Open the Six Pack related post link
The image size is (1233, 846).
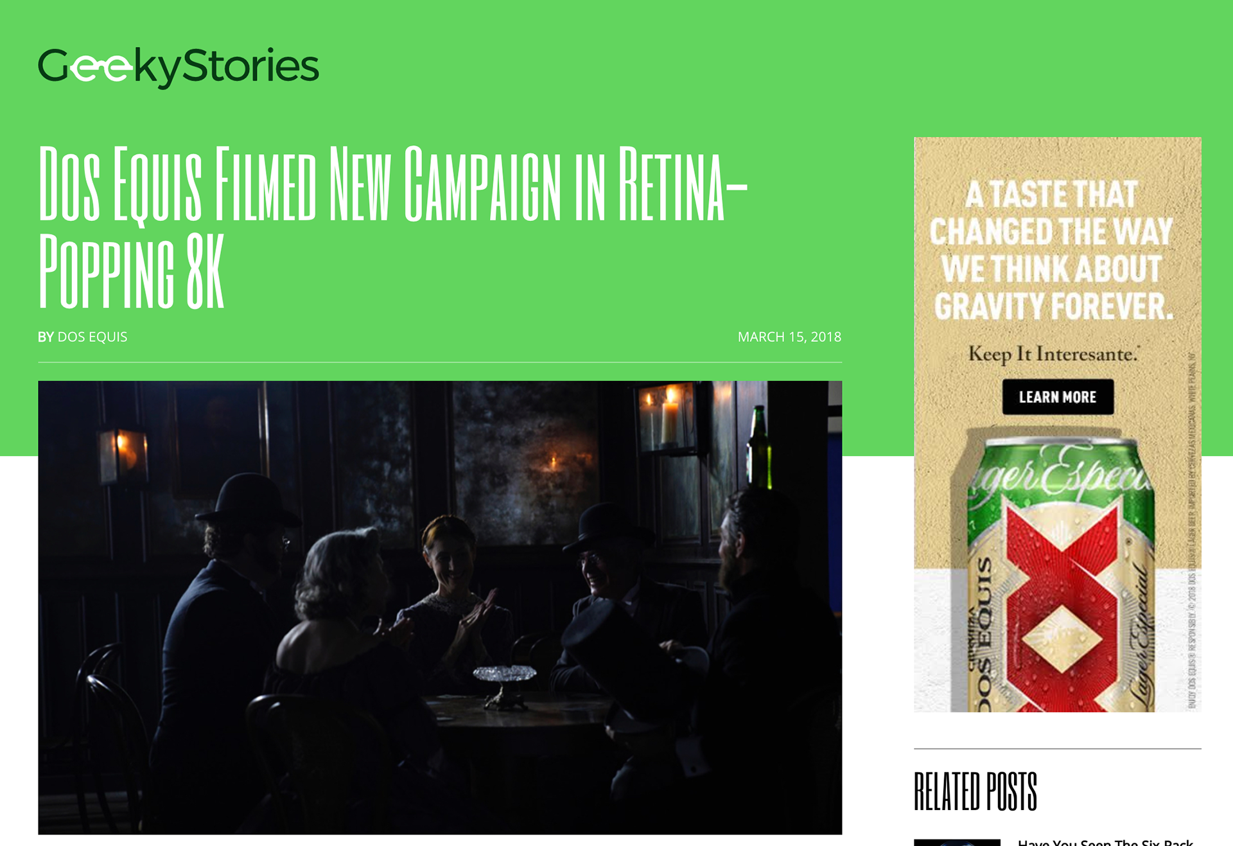coord(1106,842)
